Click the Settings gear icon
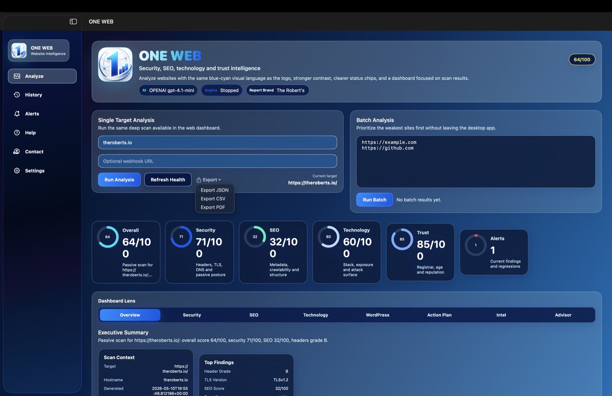 coord(17,171)
